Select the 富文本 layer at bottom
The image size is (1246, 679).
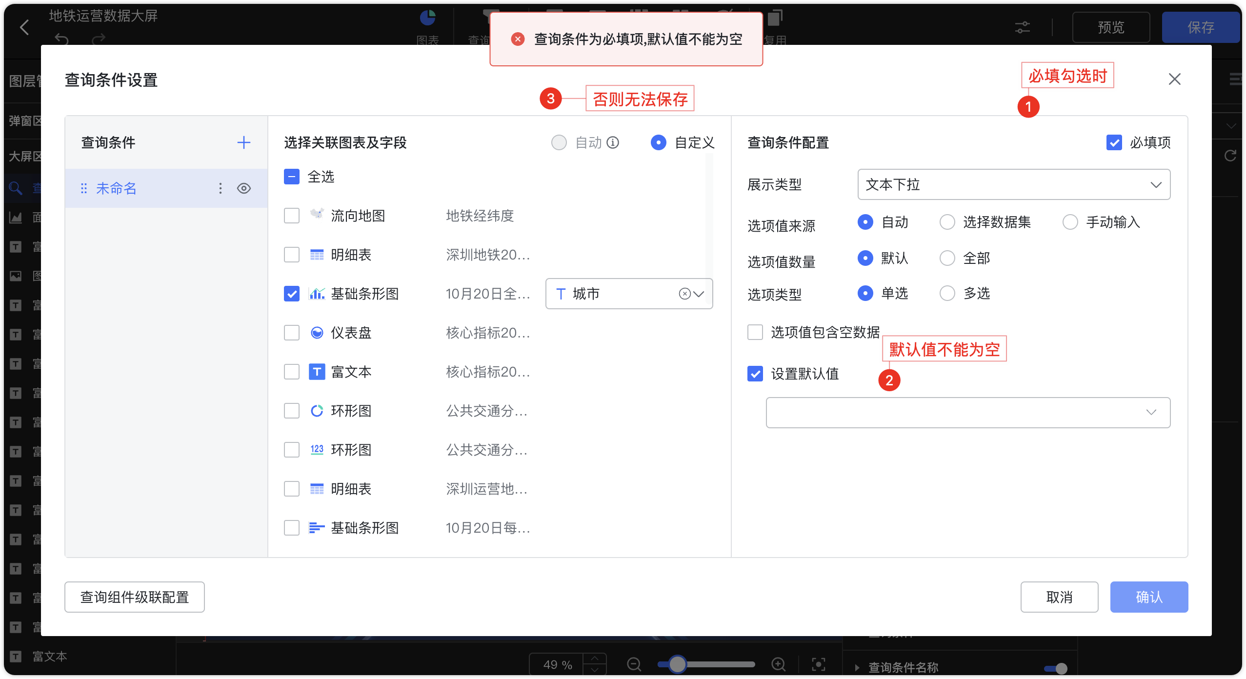tap(49, 657)
